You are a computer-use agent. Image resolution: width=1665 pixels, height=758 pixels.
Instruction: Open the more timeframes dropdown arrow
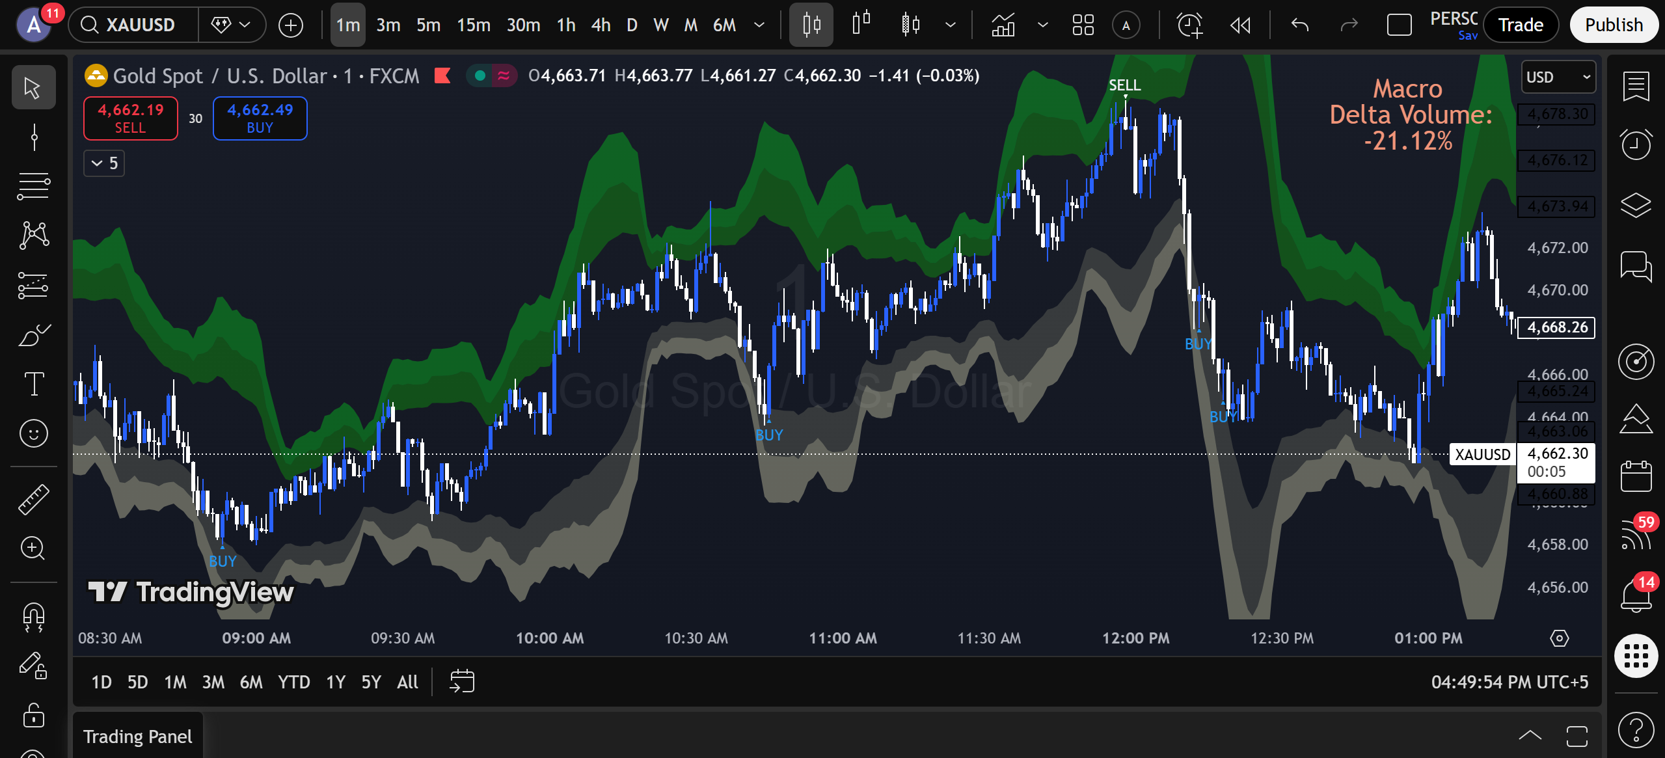coord(759,25)
